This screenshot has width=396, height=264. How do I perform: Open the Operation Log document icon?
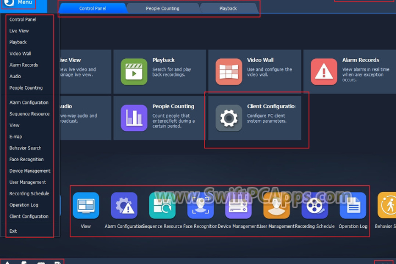(353, 205)
